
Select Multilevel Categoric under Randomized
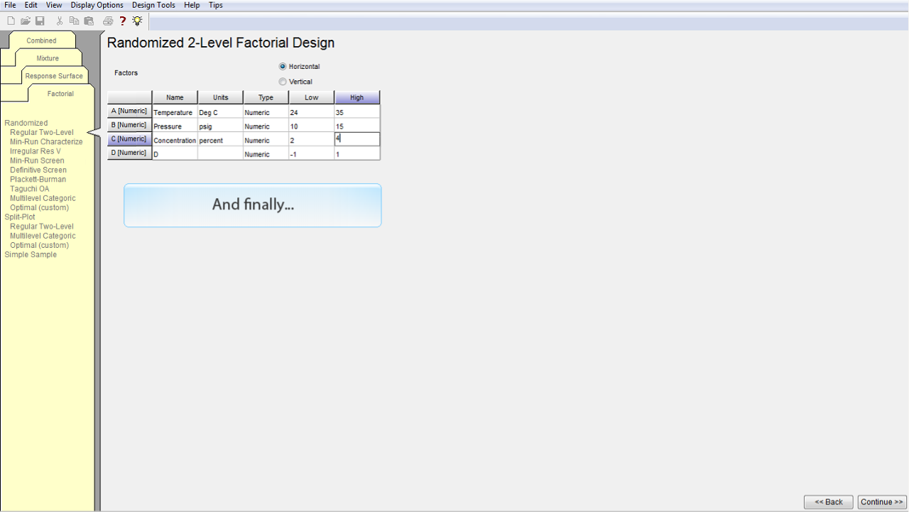(x=43, y=198)
